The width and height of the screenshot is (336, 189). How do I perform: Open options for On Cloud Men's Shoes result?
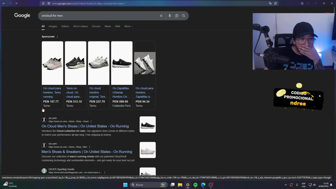tap(91, 122)
